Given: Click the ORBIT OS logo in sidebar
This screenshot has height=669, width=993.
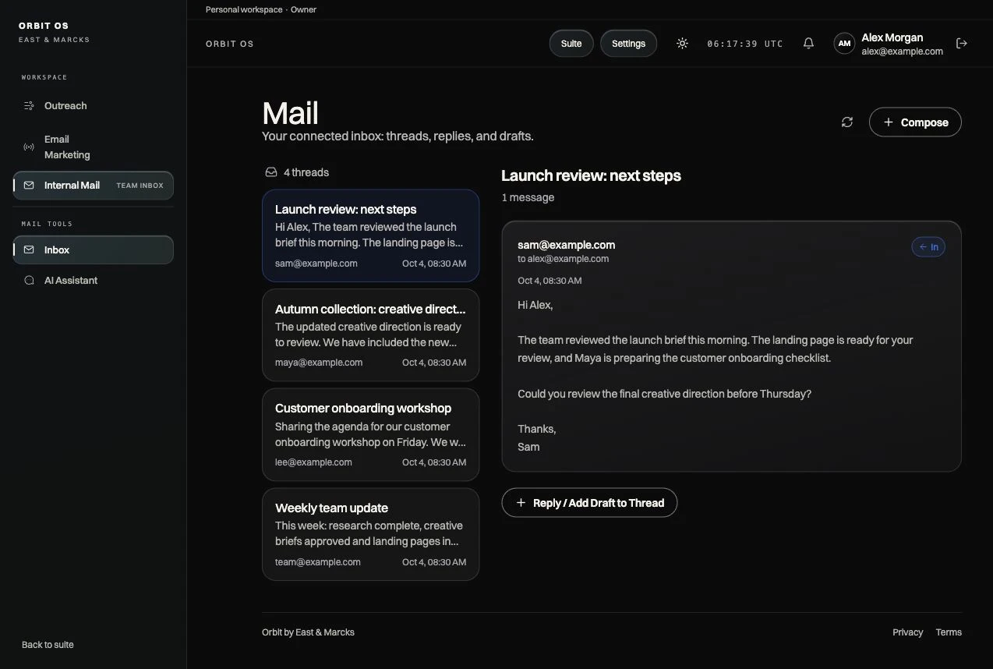Looking at the screenshot, I should [44, 26].
